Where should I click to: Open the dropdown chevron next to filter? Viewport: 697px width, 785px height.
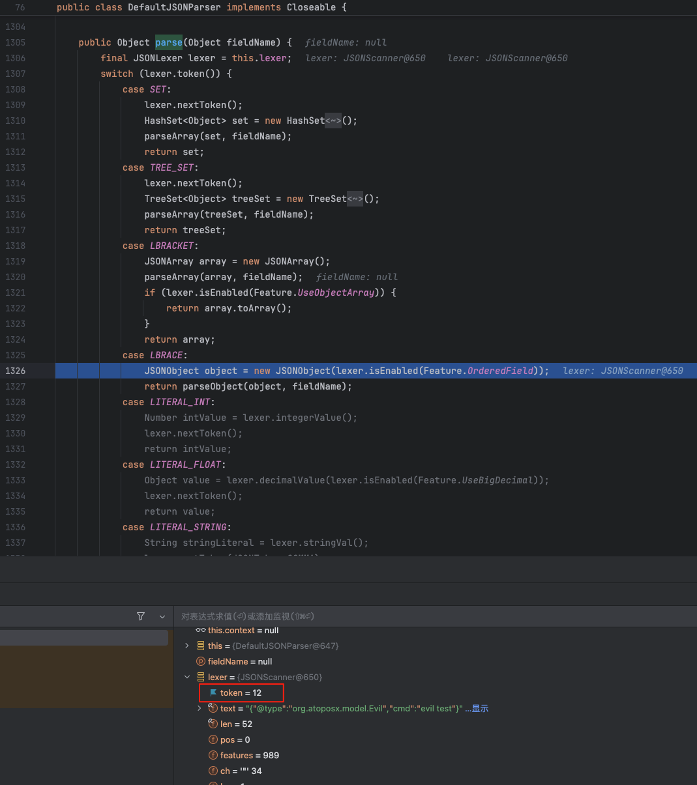[x=162, y=616]
